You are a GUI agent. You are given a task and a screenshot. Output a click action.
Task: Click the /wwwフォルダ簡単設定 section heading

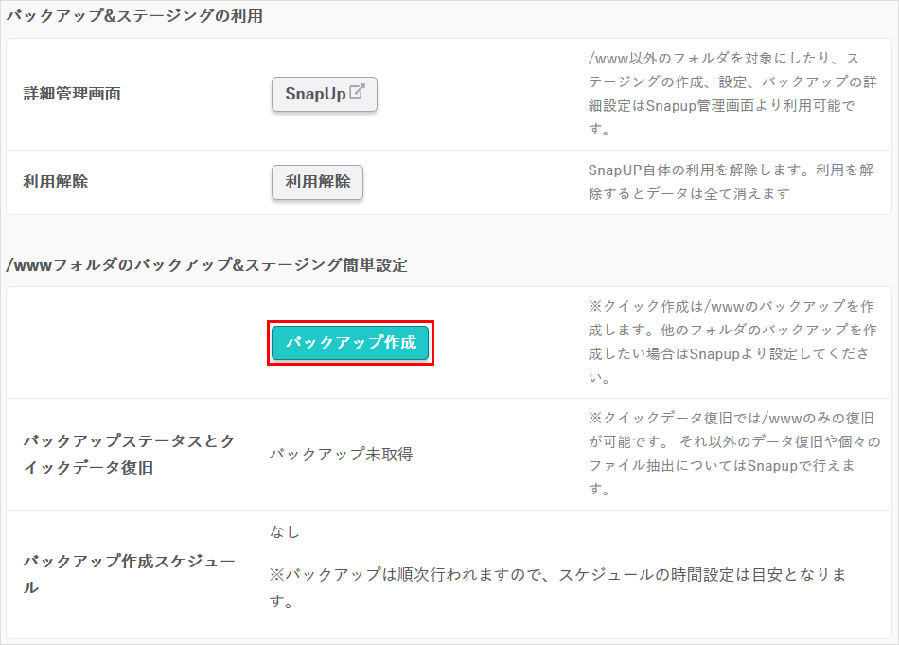[x=206, y=265]
